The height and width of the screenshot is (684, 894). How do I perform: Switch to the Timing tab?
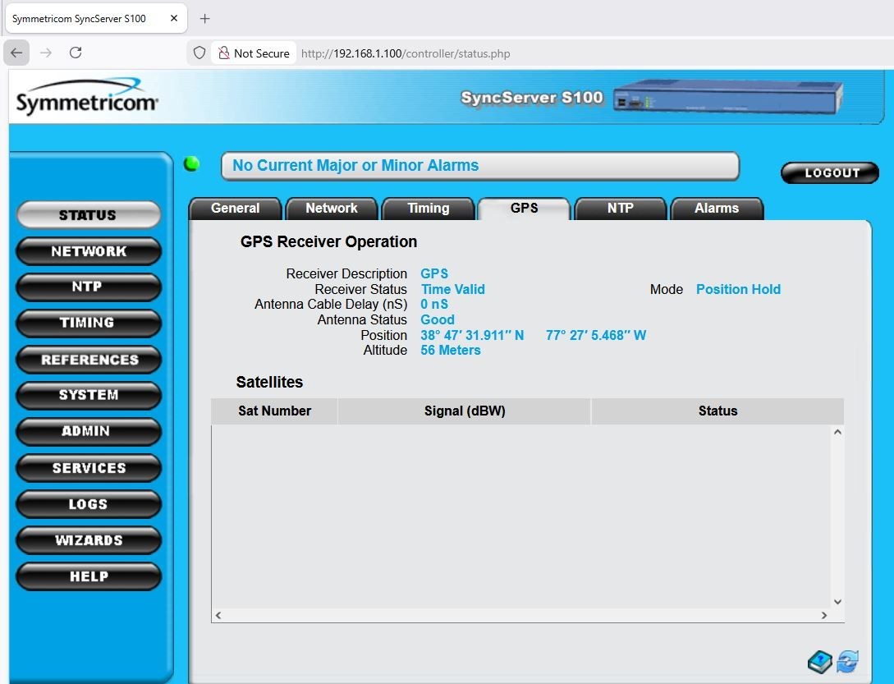(429, 209)
